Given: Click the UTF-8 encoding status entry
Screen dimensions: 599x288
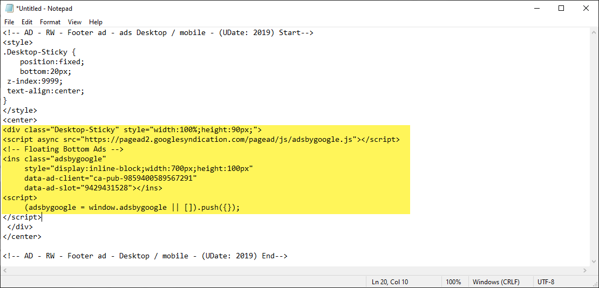Looking at the screenshot, I should point(546,282).
